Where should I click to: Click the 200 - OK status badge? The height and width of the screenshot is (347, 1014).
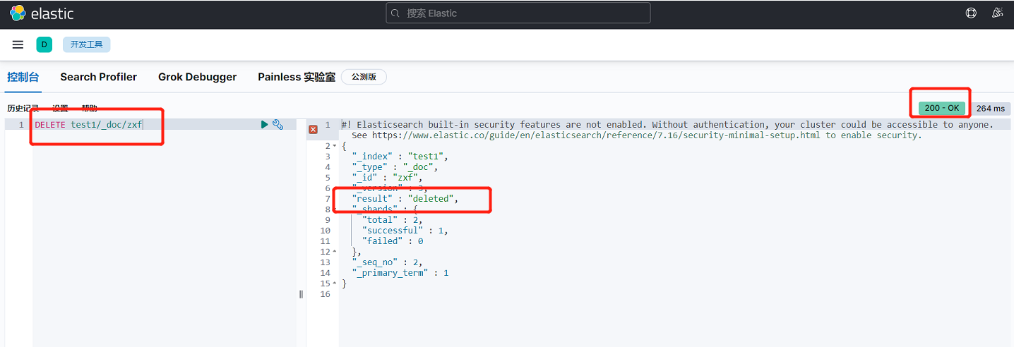pyautogui.click(x=942, y=108)
